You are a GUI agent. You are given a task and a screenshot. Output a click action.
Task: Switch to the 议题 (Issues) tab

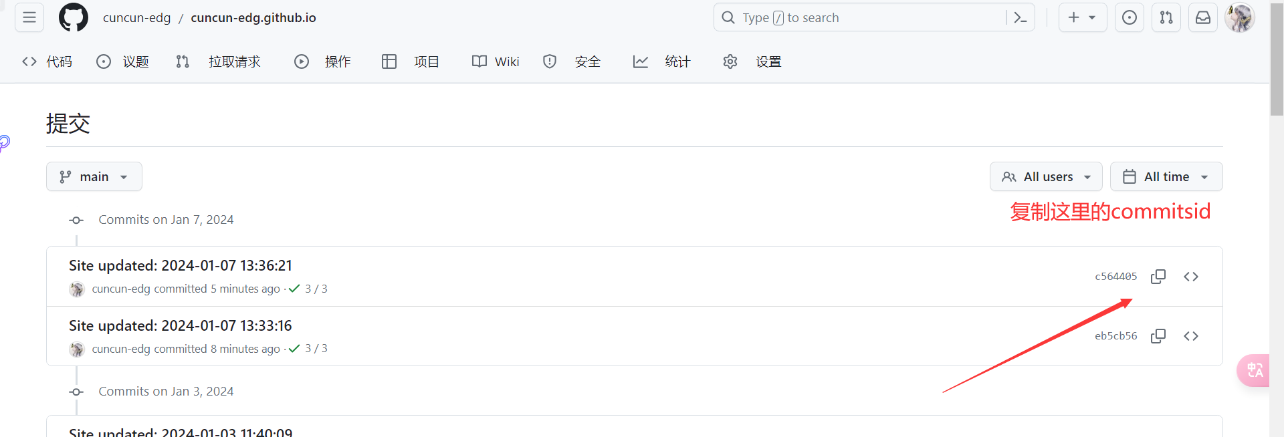123,62
